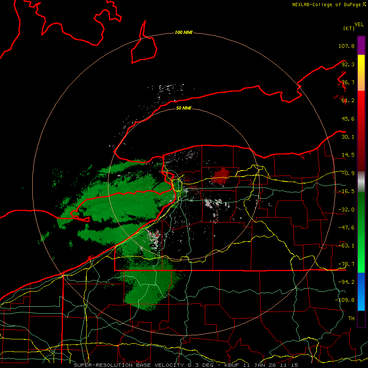Image resolution: width=368 pixels, height=368 pixels.
Task: Click the -0.9 legend value
Action: click(x=348, y=173)
